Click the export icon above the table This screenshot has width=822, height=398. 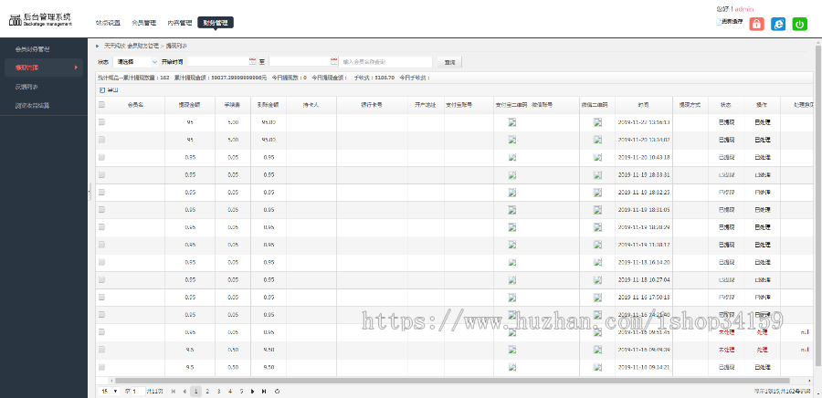[101, 90]
